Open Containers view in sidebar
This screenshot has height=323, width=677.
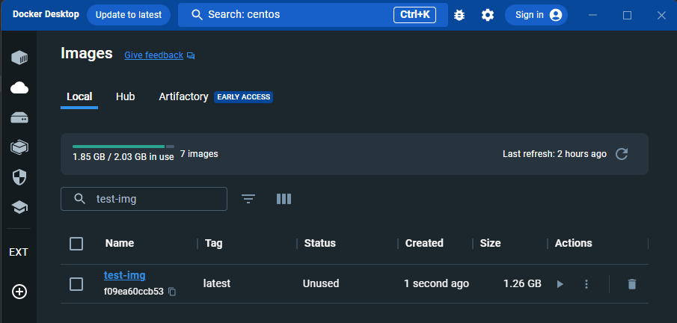click(19, 57)
